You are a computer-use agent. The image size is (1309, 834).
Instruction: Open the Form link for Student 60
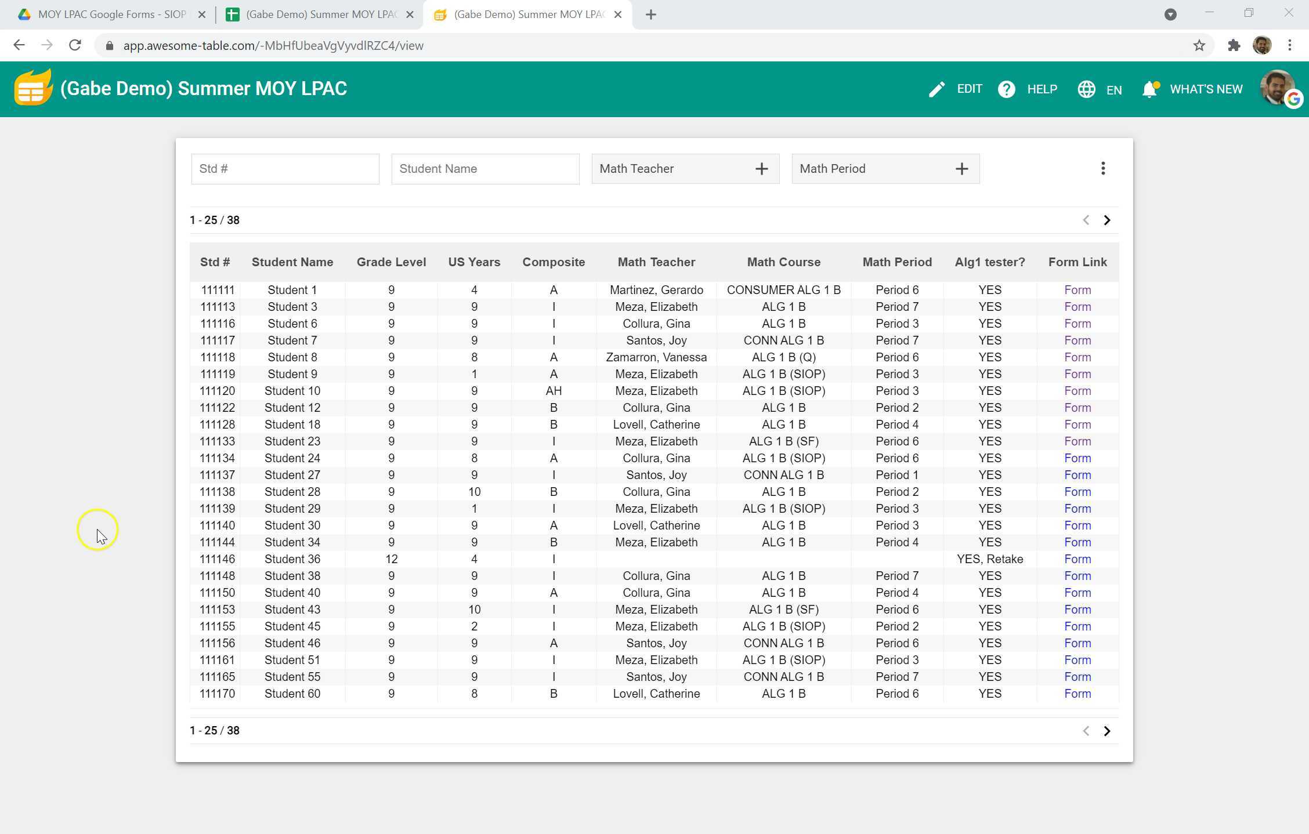click(x=1077, y=694)
